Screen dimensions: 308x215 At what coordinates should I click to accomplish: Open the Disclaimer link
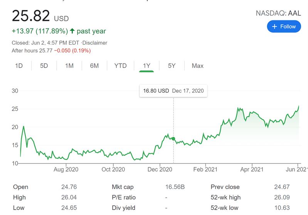96,43
